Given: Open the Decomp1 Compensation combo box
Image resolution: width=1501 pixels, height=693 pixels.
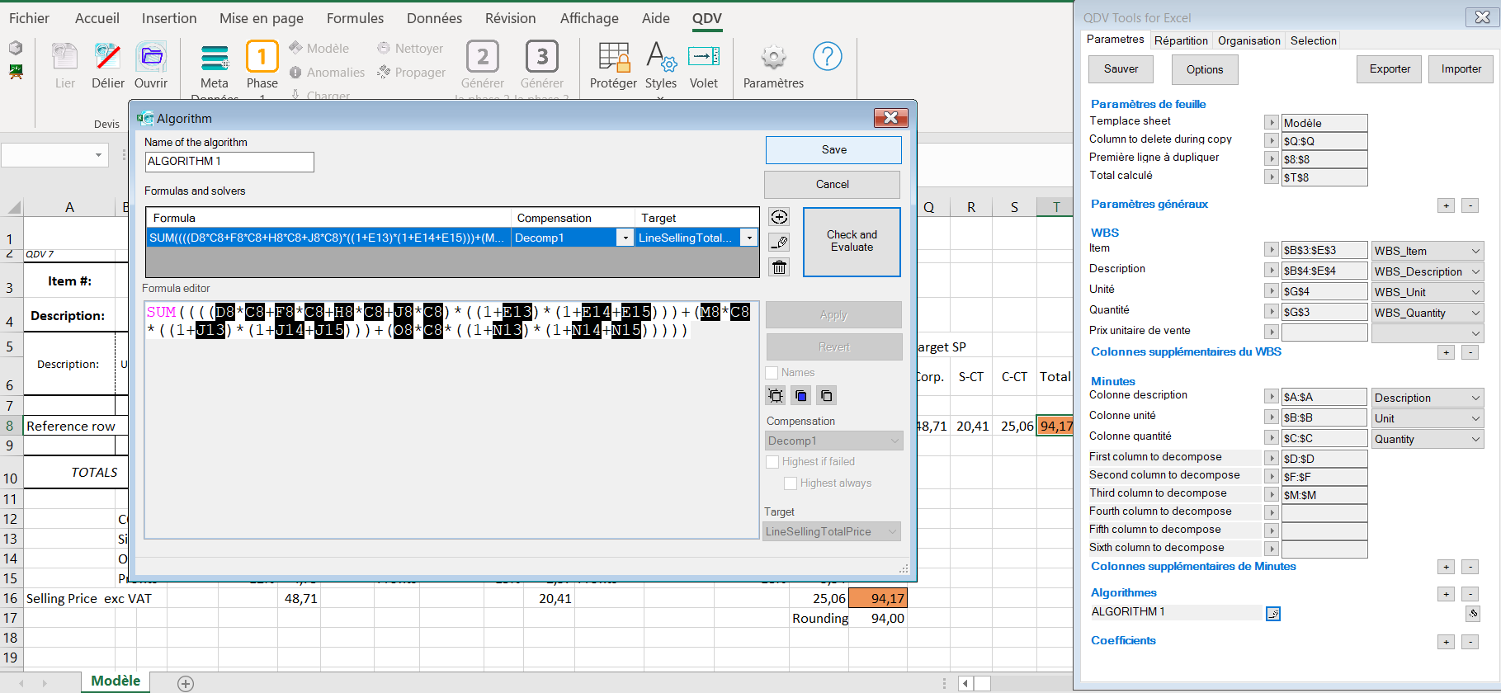Looking at the screenshot, I should (x=833, y=441).
